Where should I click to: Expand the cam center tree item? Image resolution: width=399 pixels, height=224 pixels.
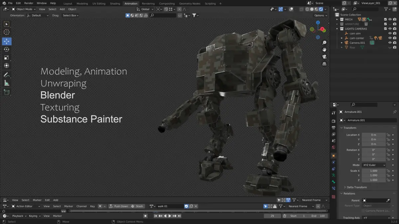point(341,38)
